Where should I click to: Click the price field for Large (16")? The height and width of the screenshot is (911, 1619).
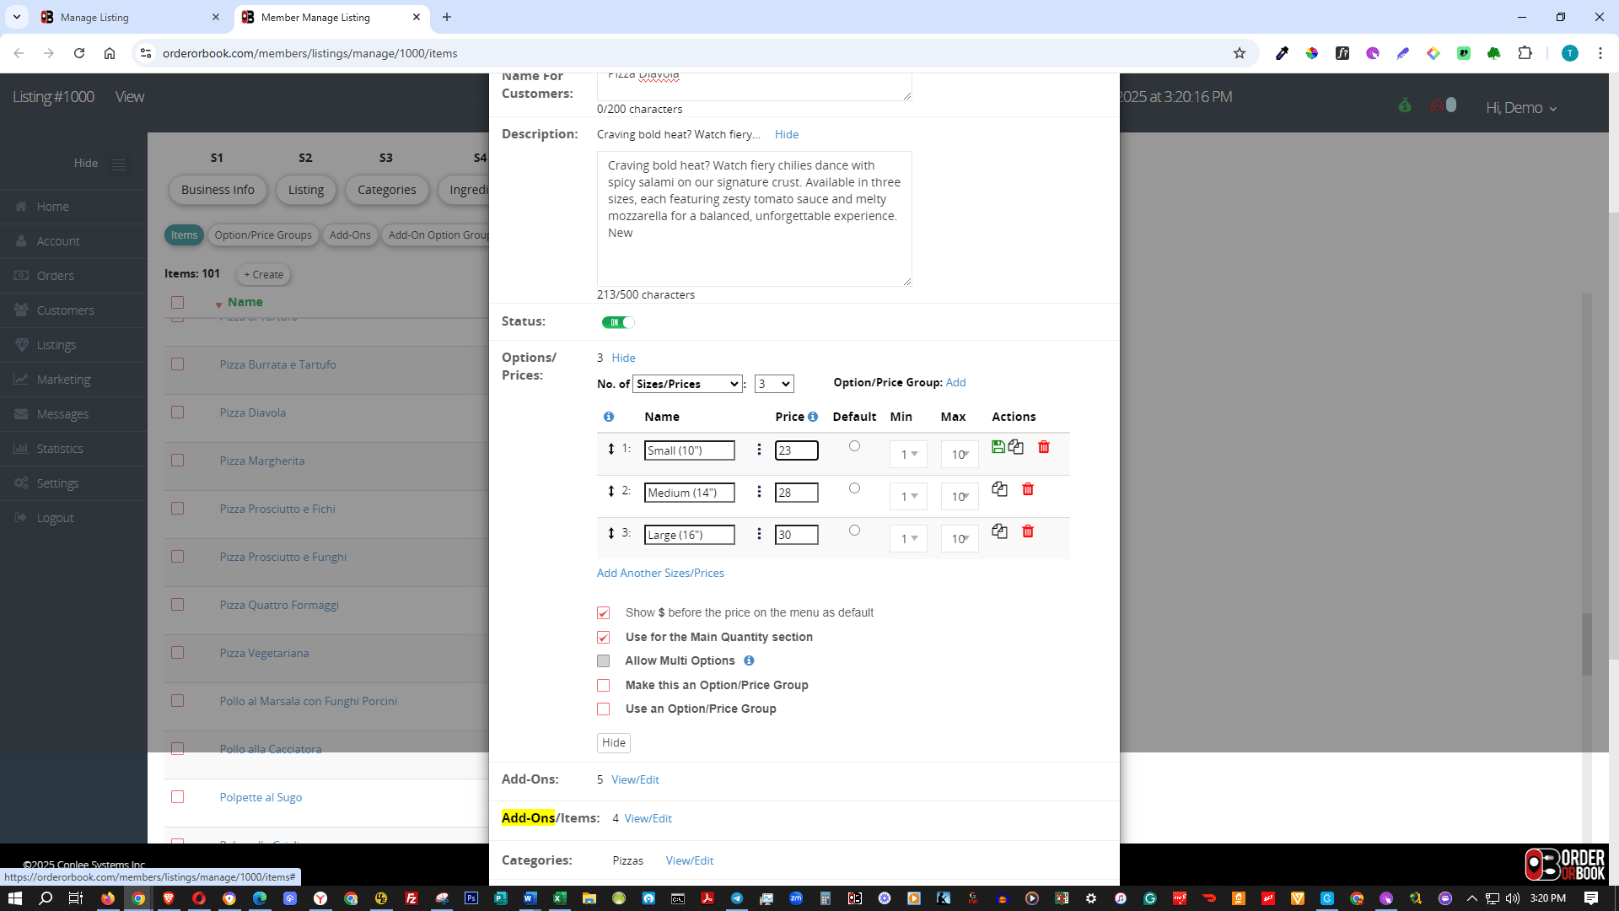coord(795,535)
